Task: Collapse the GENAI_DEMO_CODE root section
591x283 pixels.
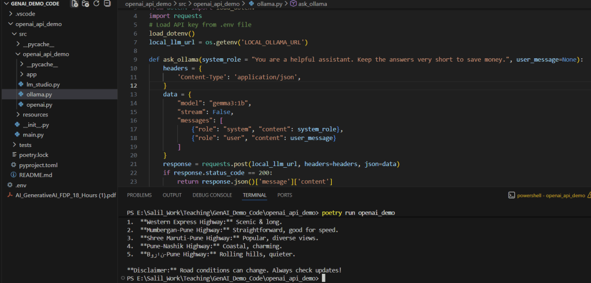Action: point(5,4)
